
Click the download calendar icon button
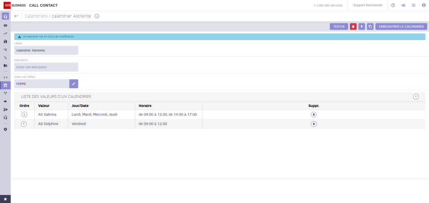click(x=362, y=26)
